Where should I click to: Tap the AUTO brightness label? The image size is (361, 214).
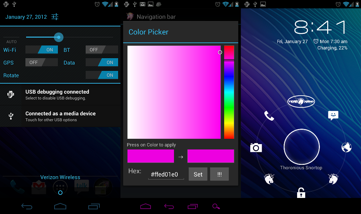click(x=11, y=42)
